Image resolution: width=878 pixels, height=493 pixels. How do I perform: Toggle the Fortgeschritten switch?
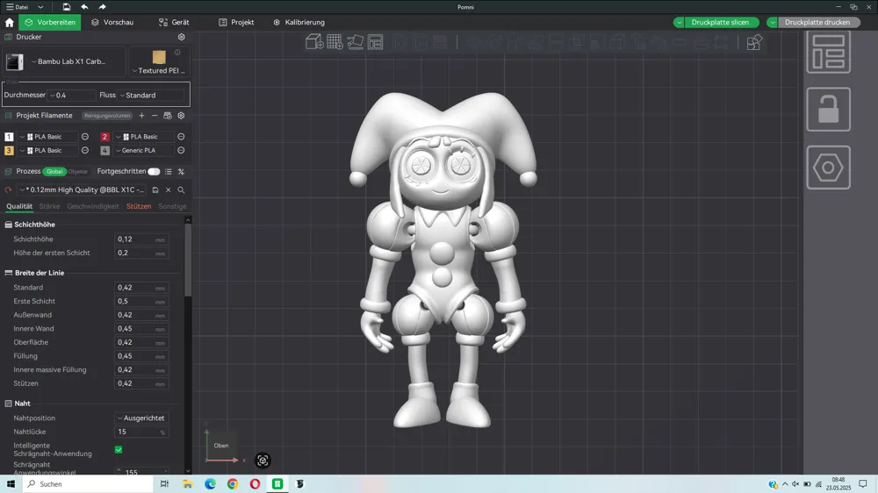point(154,171)
